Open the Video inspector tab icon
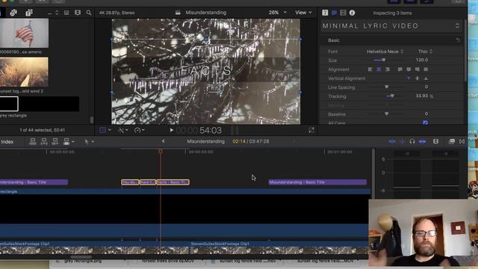The image size is (478, 269). pyautogui.click(x=334, y=13)
